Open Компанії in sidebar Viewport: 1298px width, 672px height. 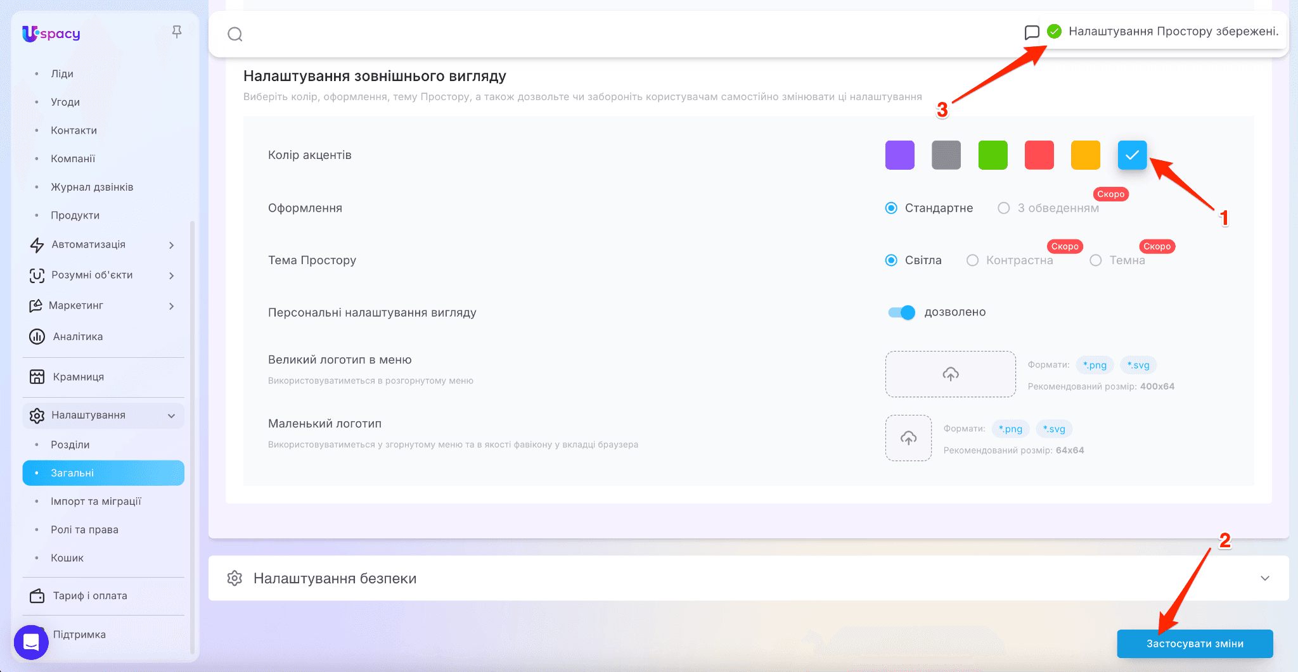tap(73, 159)
